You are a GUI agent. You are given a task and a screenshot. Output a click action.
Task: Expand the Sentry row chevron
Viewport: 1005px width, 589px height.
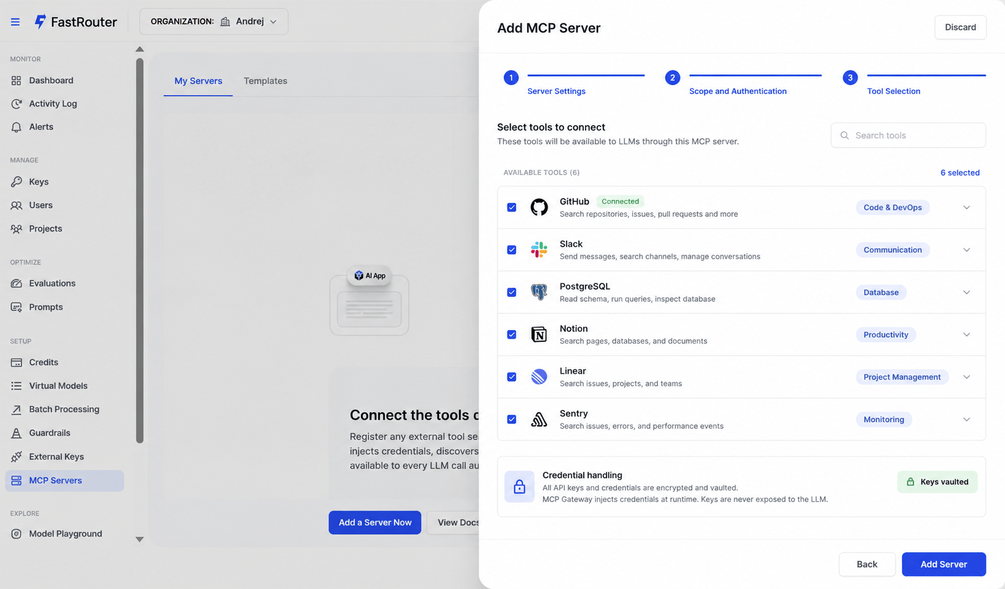click(x=966, y=420)
